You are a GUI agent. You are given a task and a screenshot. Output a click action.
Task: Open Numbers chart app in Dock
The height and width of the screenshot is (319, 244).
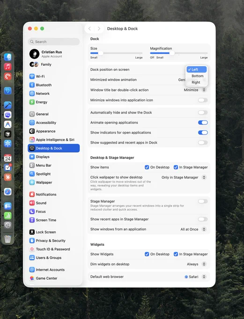coord(7,216)
